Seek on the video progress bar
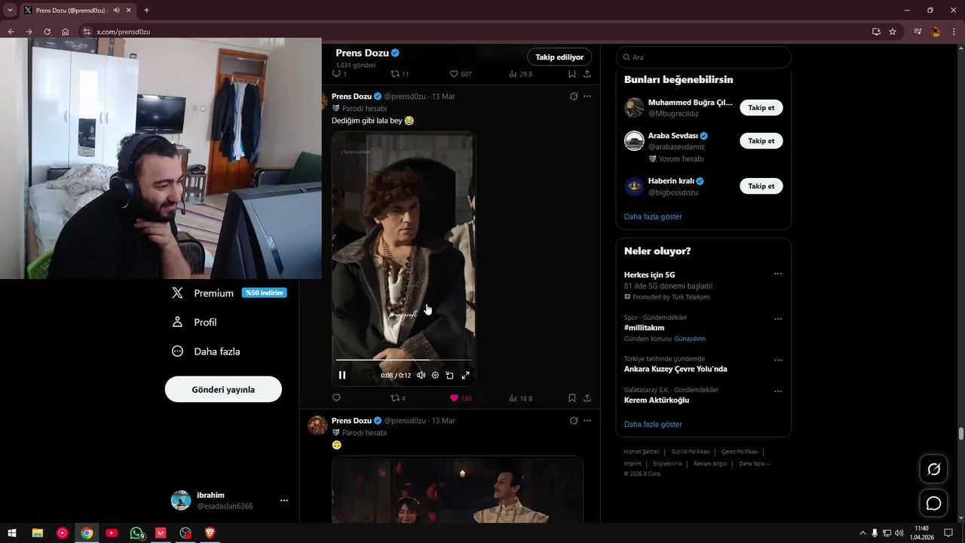Viewport: 965px width, 543px height. pos(403,360)
